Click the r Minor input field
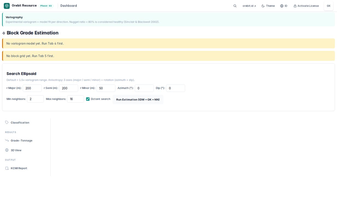 106,88
